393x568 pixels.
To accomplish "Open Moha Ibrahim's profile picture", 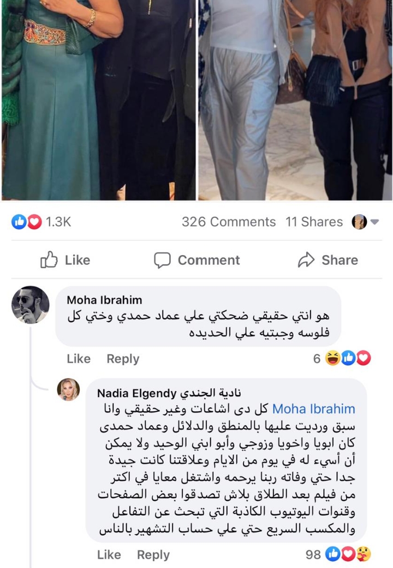I will pos(31,305).
